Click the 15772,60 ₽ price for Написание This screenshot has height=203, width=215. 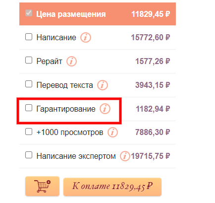pyautogui.click(x=151, y=38)
